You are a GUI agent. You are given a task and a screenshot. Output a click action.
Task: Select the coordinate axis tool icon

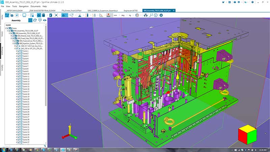pos(151,15)
